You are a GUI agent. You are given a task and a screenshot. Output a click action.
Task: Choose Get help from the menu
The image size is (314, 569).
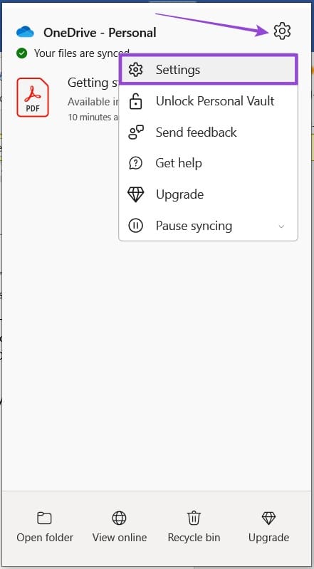[209, 163]
